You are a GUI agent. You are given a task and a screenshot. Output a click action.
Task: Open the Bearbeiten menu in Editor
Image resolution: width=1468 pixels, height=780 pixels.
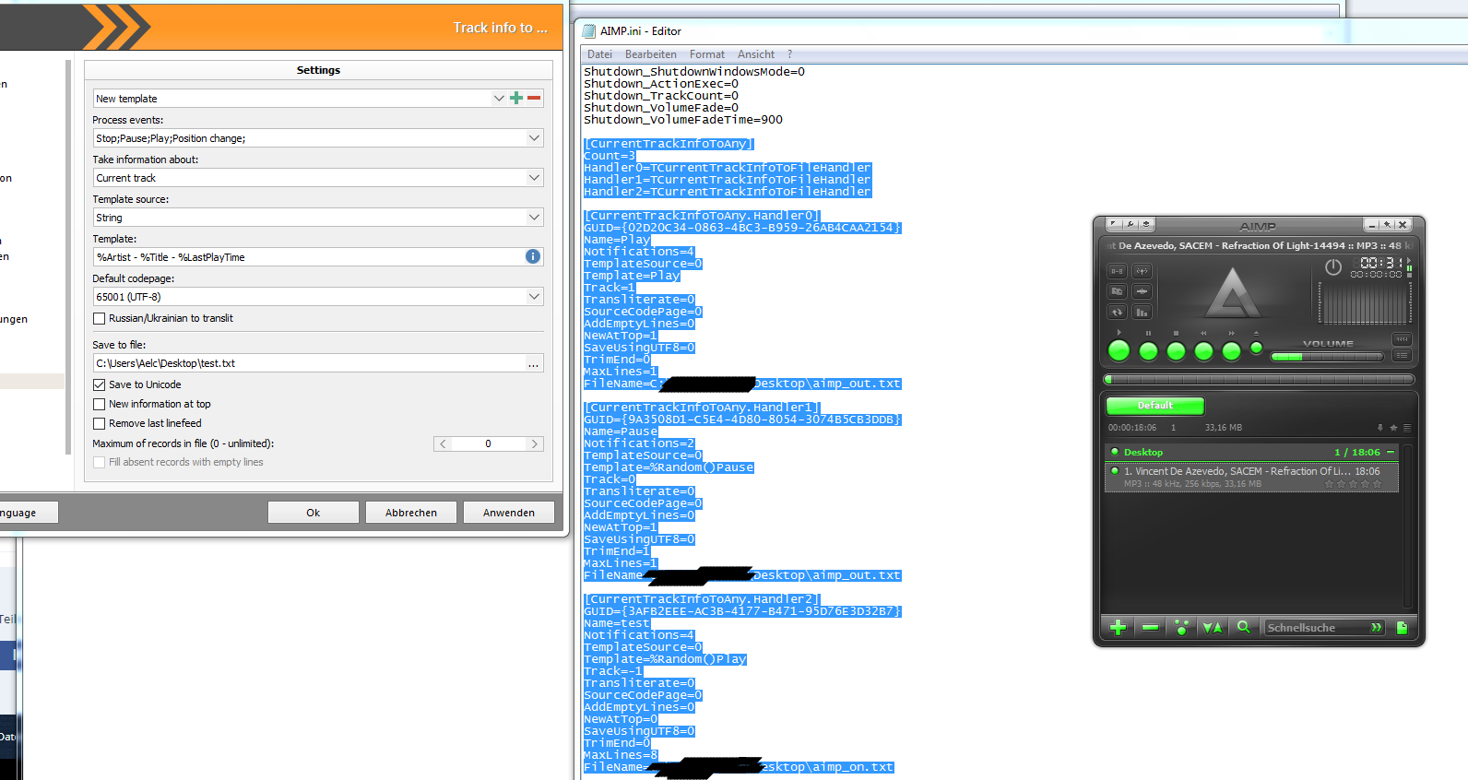click(x=650, y=54)
